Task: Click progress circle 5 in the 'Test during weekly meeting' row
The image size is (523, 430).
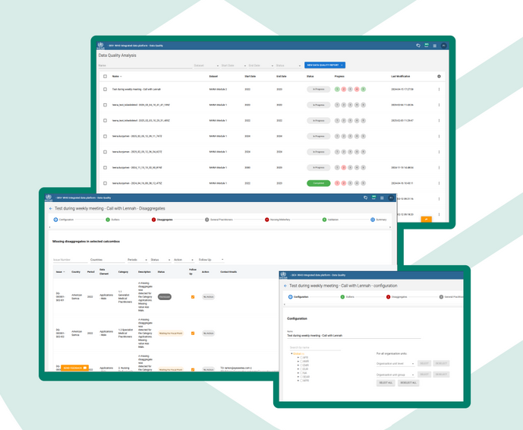Action: [364, 89]
